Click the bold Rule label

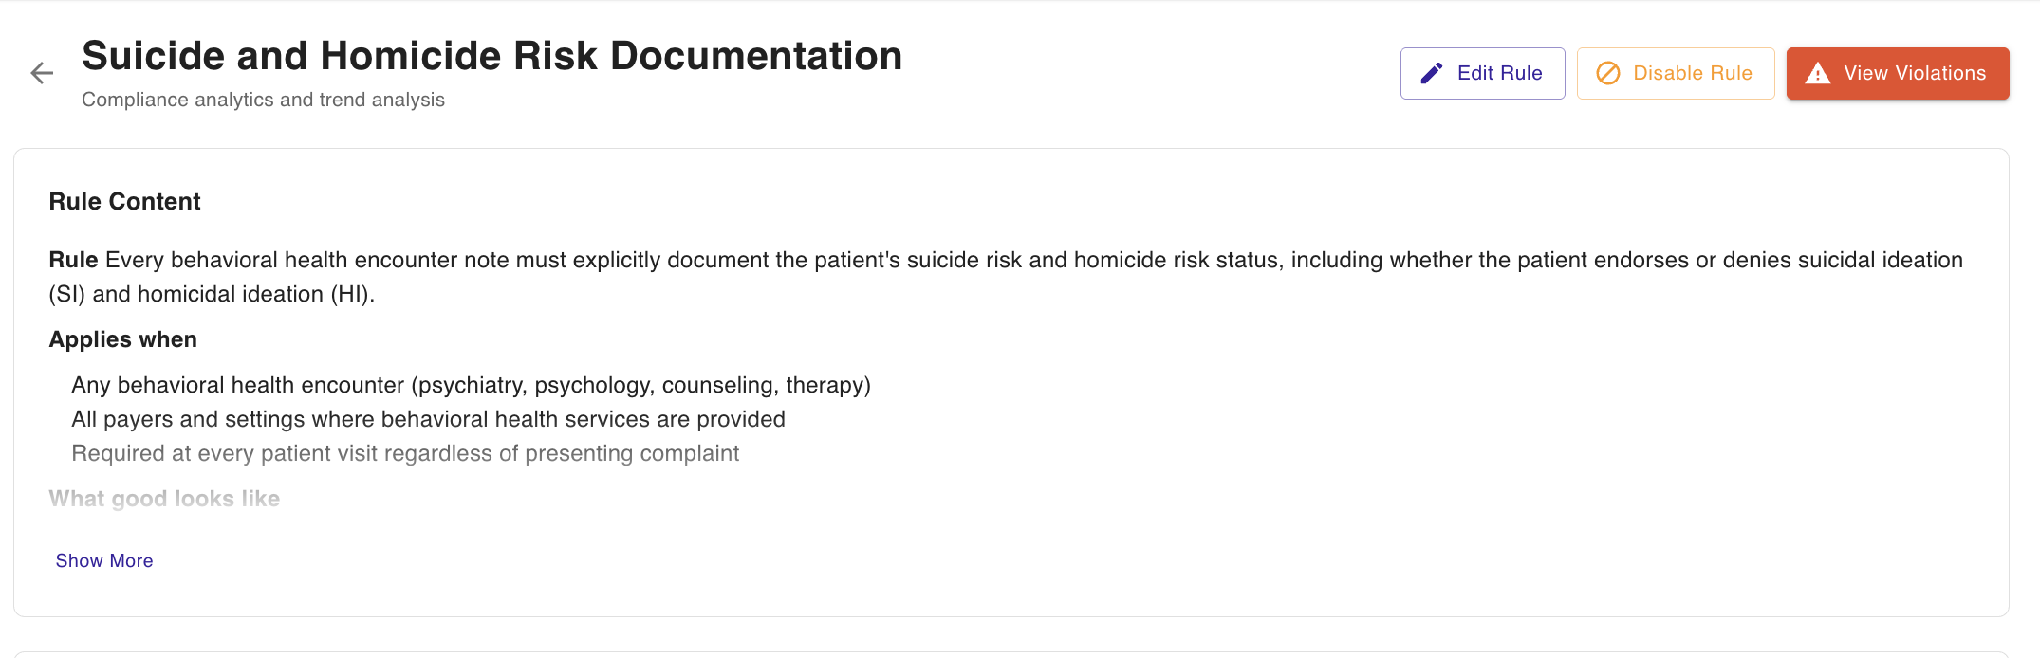coord(73,260)
